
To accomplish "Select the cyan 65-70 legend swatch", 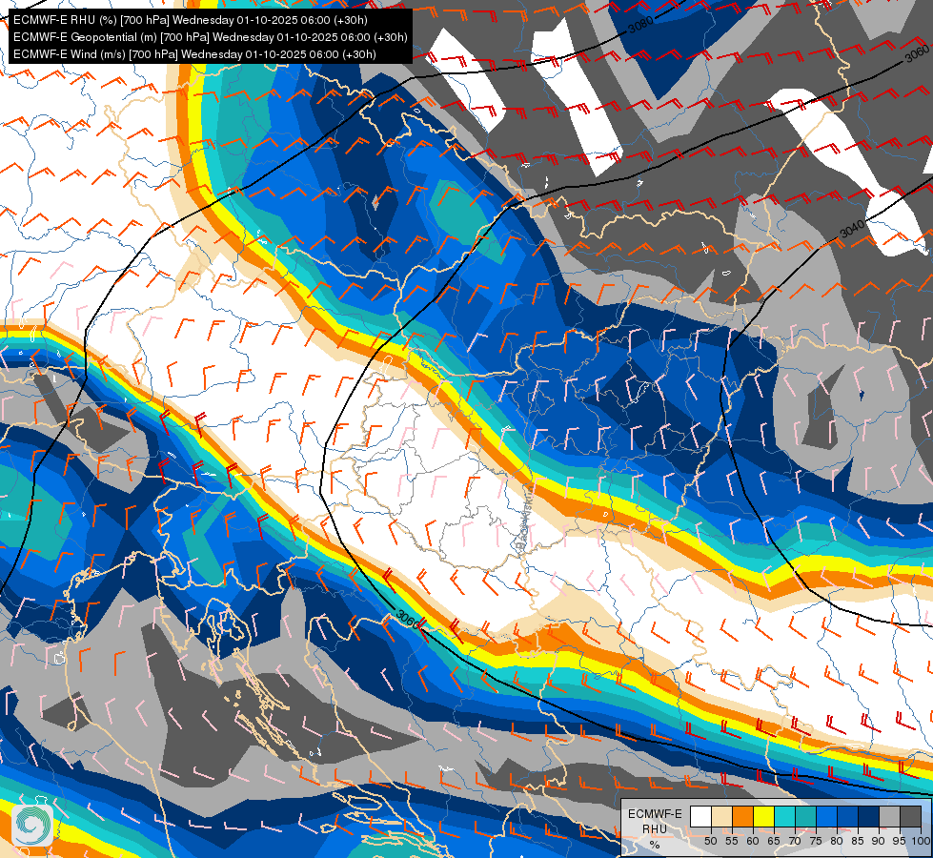I will (785, 816).
